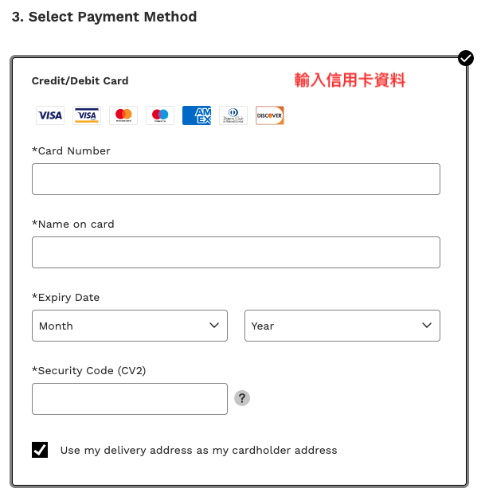Focus the Card Number field
The width and height of the screenshot is (481, 496).
(236, 179)
